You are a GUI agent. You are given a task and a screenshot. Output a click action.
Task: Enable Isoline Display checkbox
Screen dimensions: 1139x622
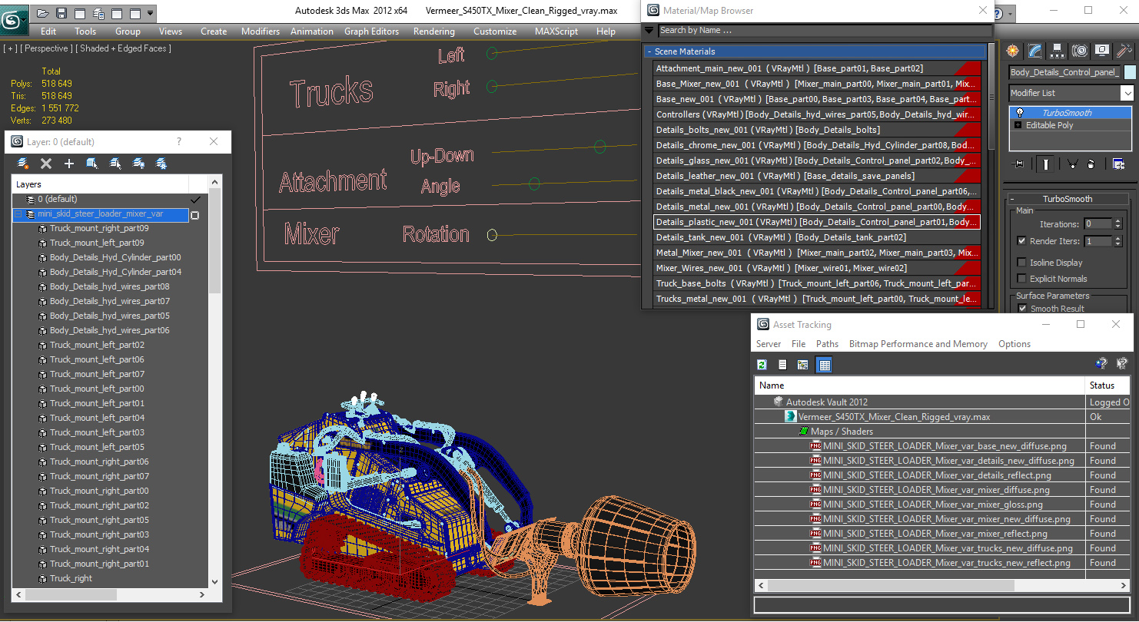pyautogui.click(x=1021, y=263)
